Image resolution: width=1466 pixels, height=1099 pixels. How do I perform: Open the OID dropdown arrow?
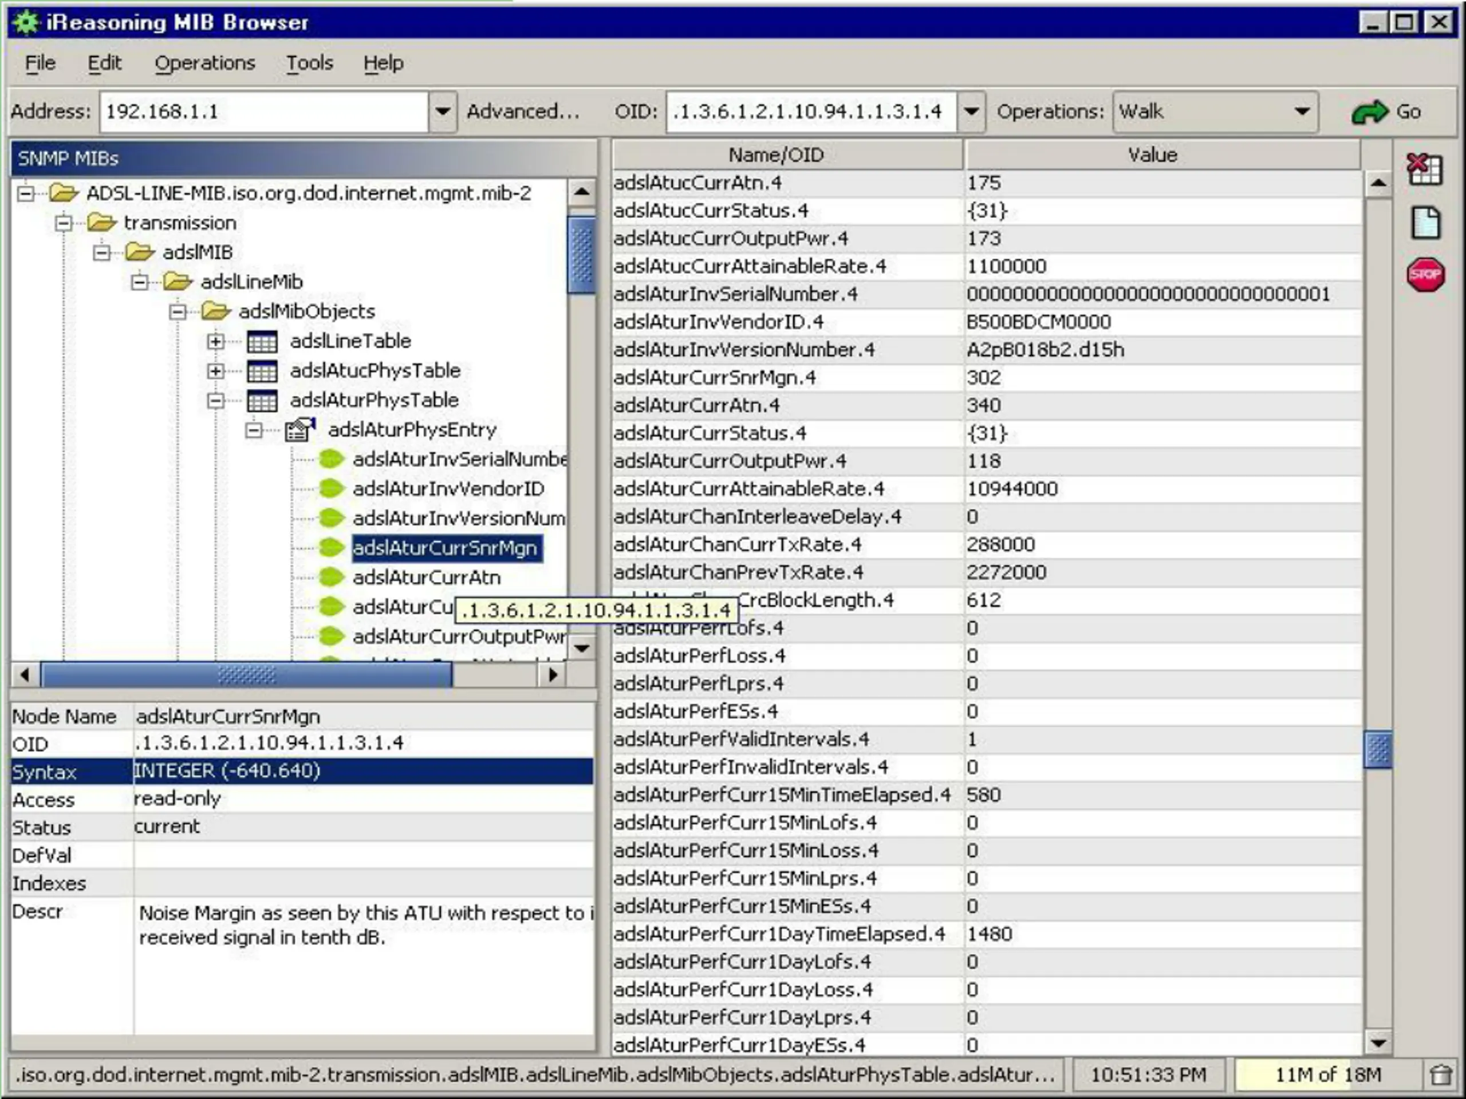[x=971, y=111]
